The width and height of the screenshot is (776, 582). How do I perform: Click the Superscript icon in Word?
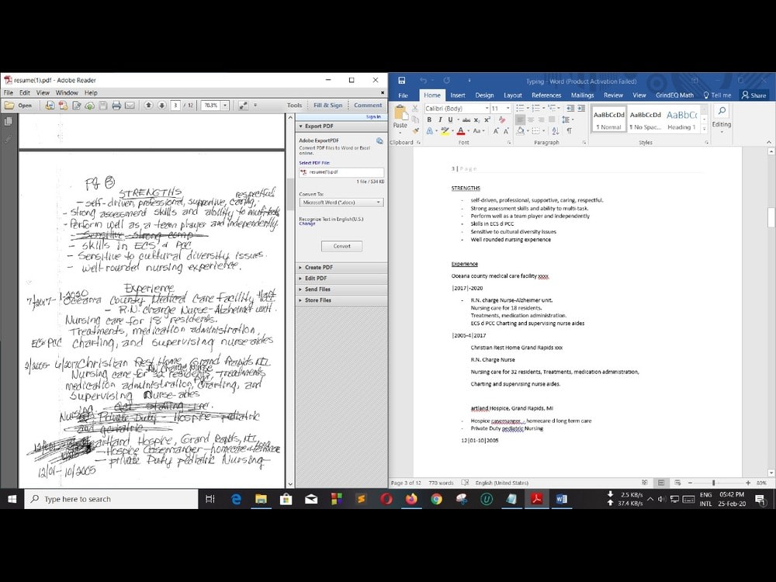click(x=487, y=120)
